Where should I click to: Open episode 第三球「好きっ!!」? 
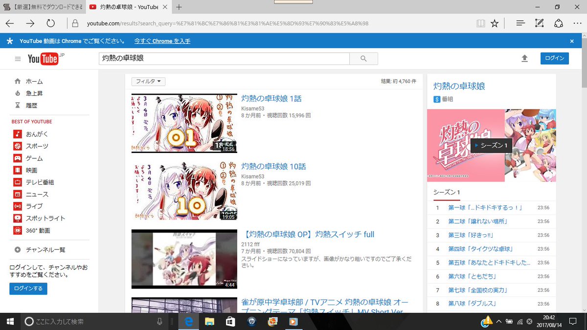pos(473,235)
